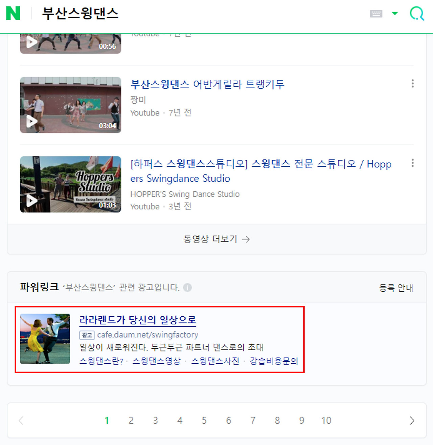Screen dimensions: 433x445
Task: Click the 짱미 channel name
Action: click(x=138, y=100)
